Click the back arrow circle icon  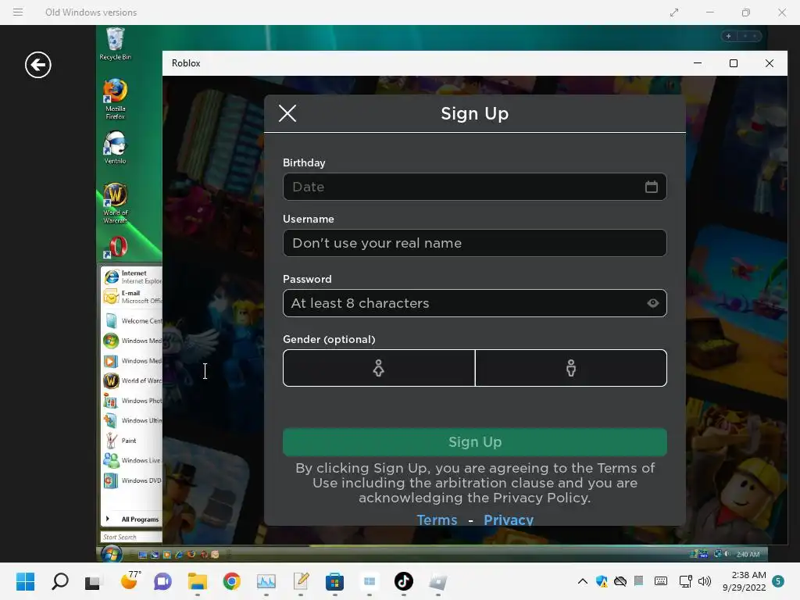(x=38, y=65)
